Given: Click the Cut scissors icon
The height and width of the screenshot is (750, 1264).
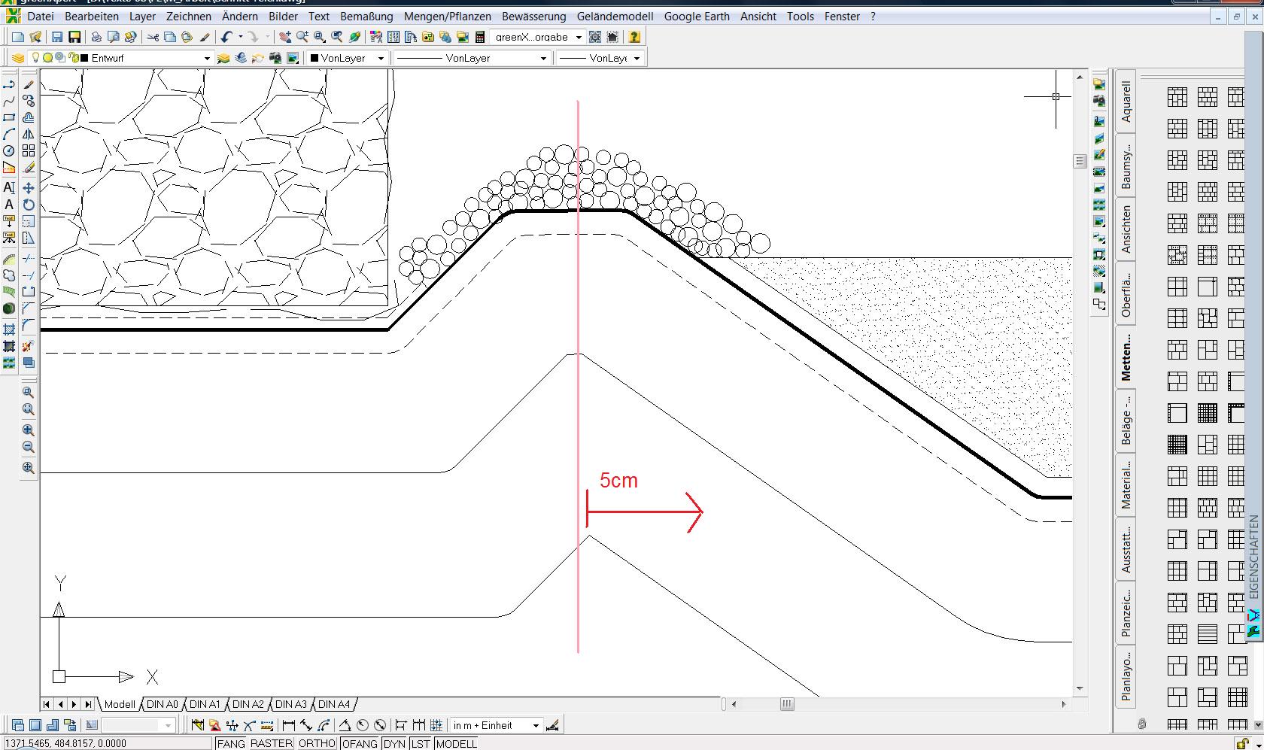Looking at the screenshot, I should point(153,37).
